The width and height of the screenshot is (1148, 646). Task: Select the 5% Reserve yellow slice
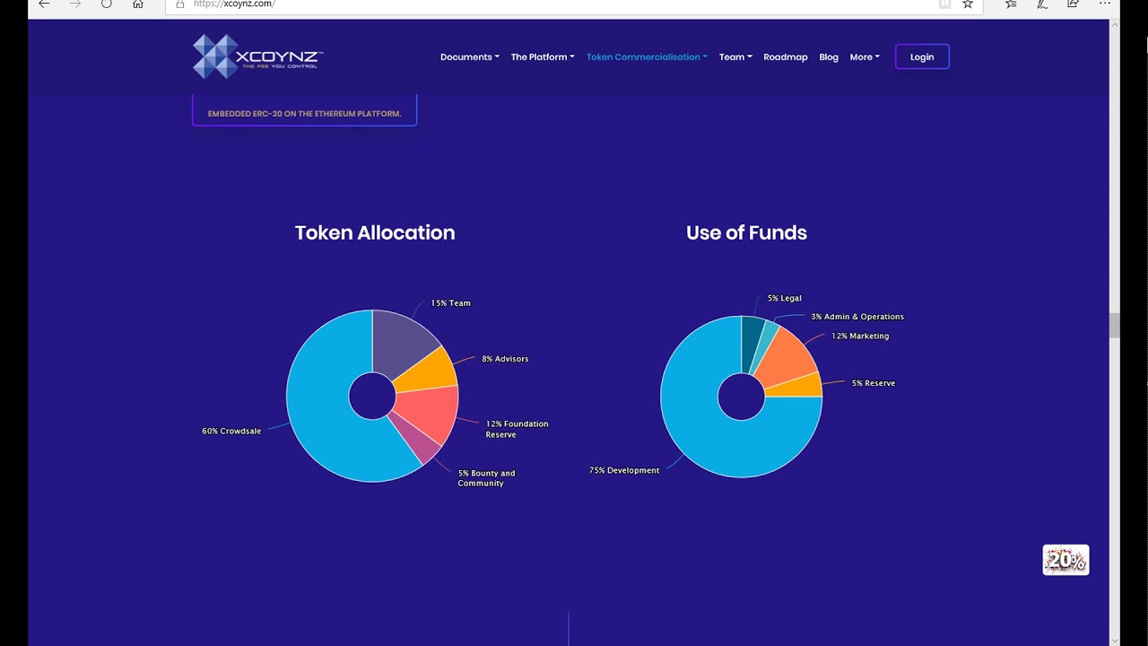798,386
